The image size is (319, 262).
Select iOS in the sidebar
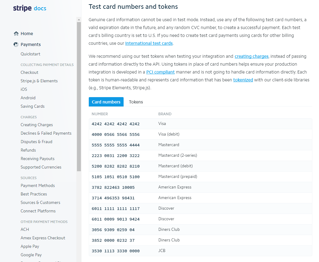tap(24, 89)
